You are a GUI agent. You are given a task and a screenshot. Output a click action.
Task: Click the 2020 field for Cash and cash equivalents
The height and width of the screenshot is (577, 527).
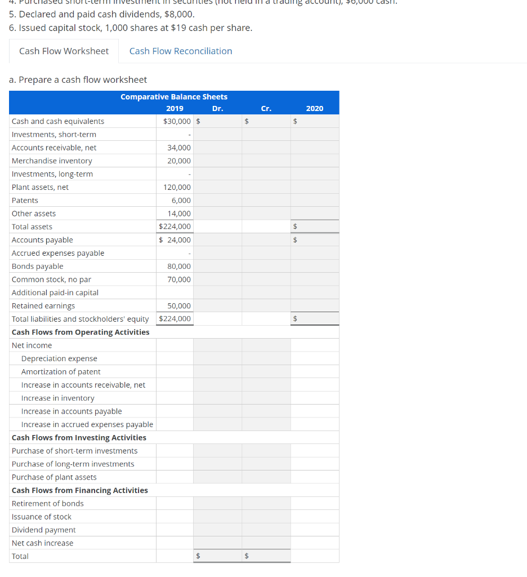315,121
